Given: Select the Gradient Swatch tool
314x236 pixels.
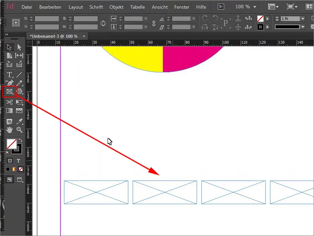Looking at the screenshot, I should coord(9,111).
